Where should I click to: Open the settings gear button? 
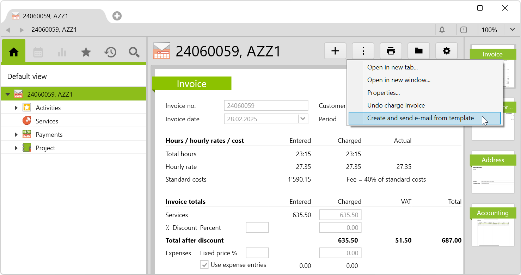[446, 51]
